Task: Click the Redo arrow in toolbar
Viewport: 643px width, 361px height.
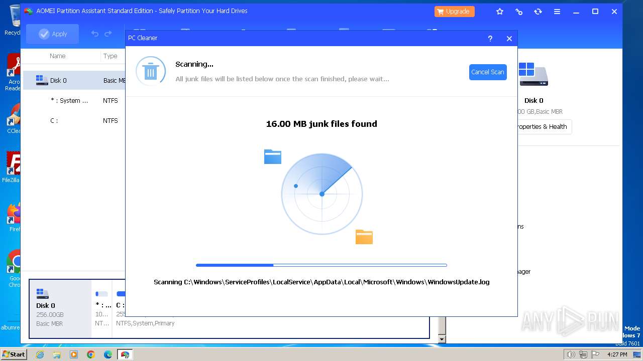Action: click(x=108, y=34)
